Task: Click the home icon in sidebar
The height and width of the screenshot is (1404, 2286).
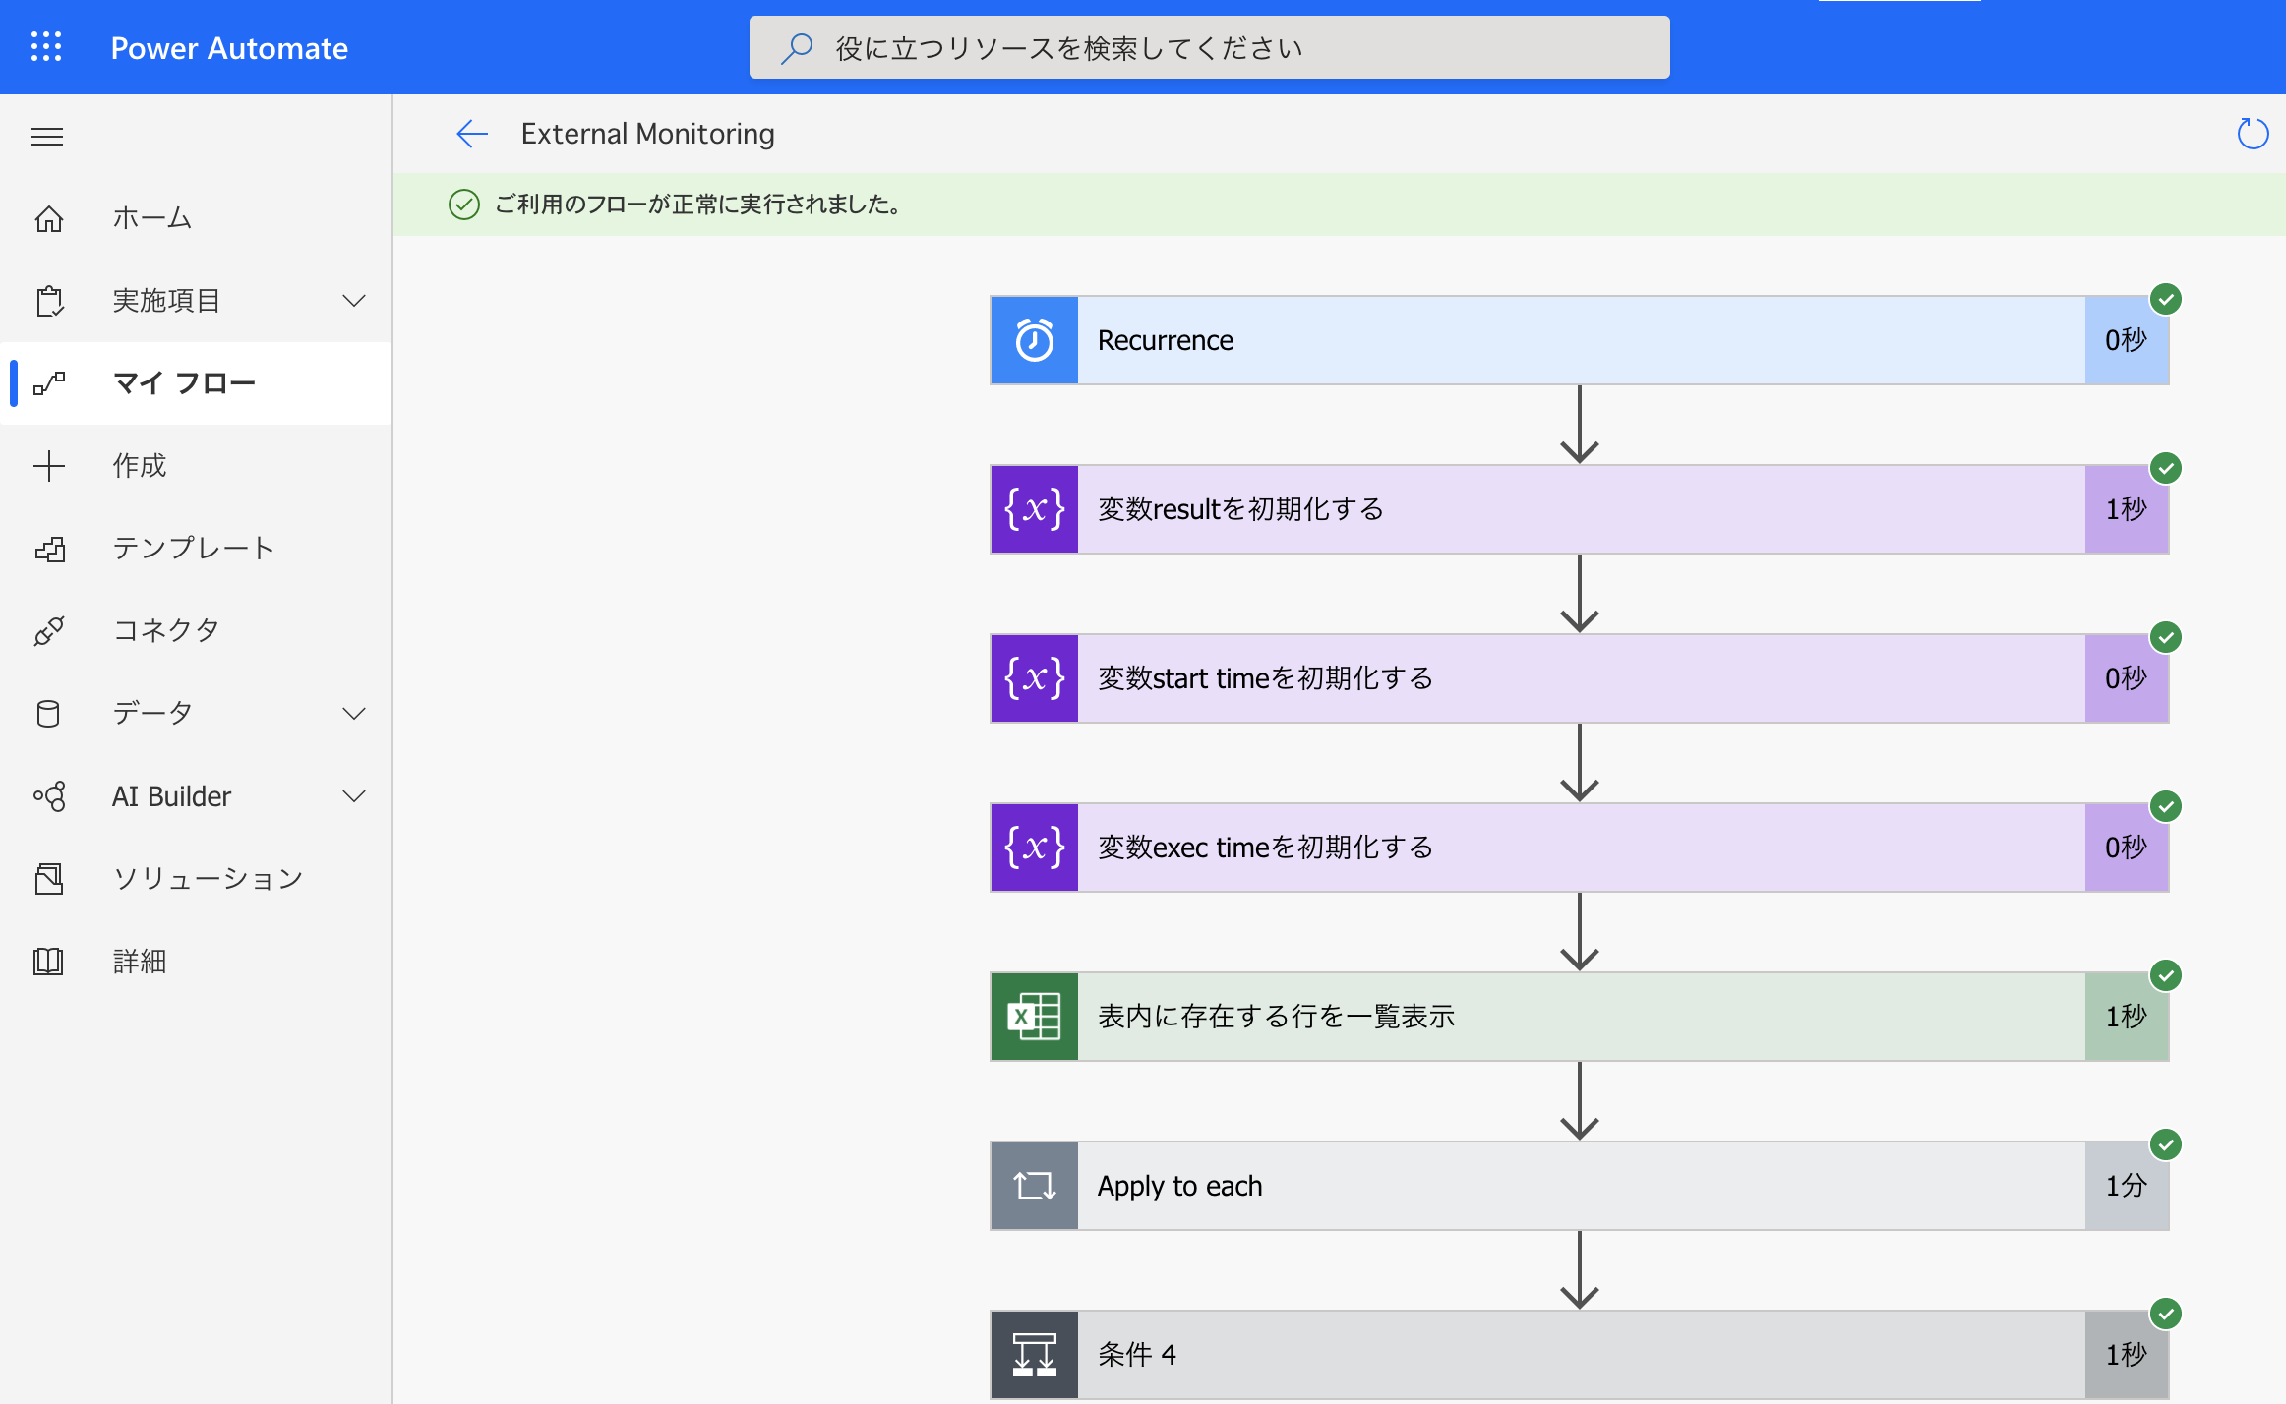Action: pos(49,218)
